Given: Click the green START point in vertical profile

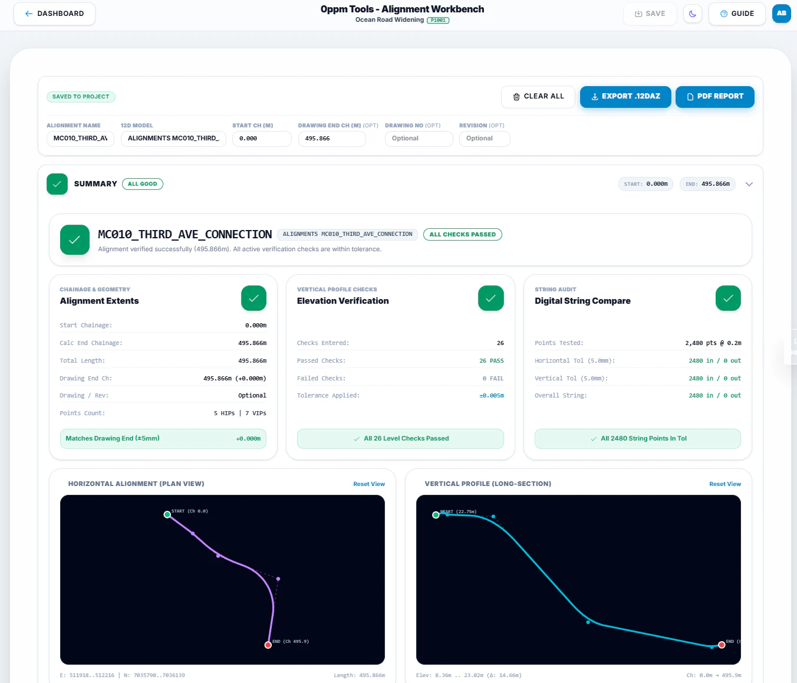Looking at the screenshot, I should click(436, 515).
